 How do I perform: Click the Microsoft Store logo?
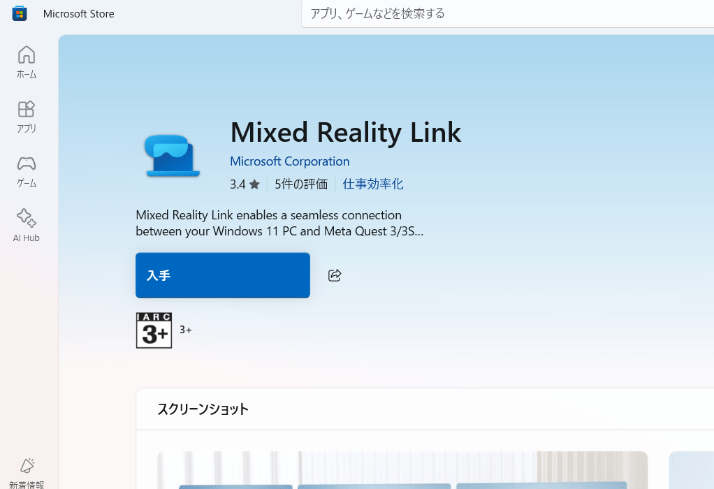pyautogui.click(x=19, y=13)
